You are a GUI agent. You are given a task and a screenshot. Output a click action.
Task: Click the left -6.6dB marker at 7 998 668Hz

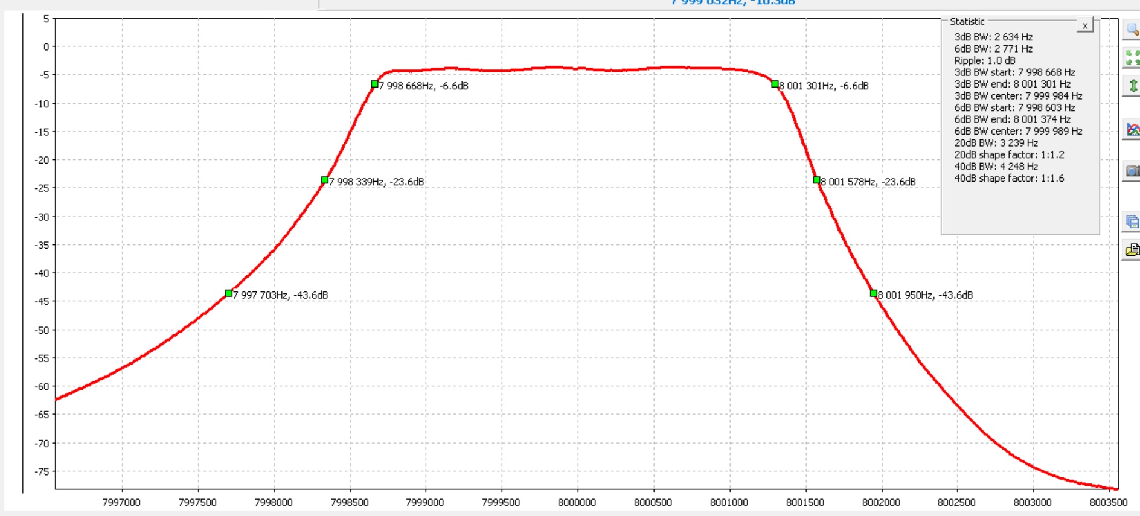point(374,84)
